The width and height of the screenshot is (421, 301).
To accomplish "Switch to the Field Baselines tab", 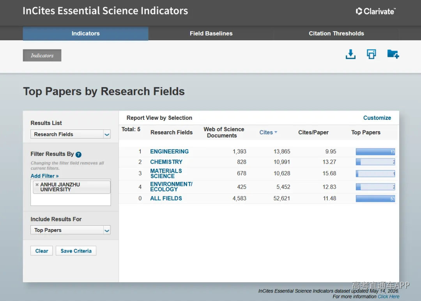I will click(x=211, y=33).
